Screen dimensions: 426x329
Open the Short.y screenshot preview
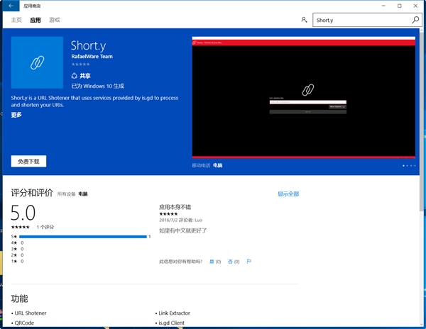point(303,97)
